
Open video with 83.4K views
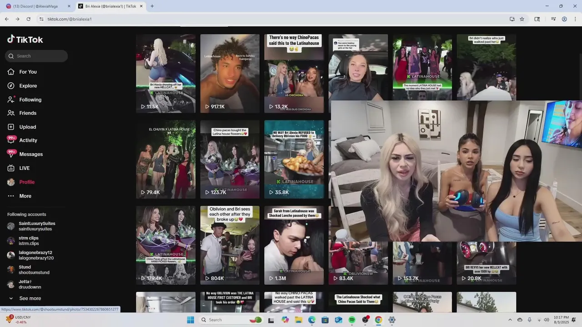tap(358, 263)
